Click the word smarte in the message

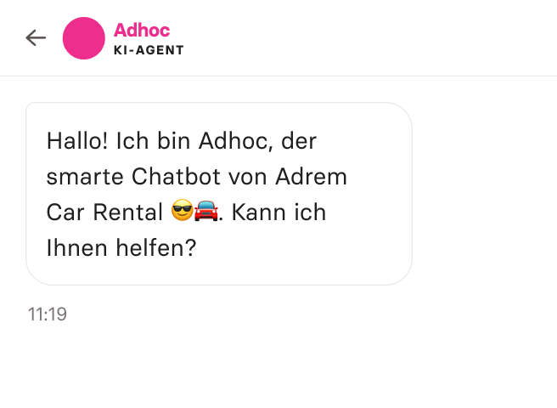click(85, 177)
